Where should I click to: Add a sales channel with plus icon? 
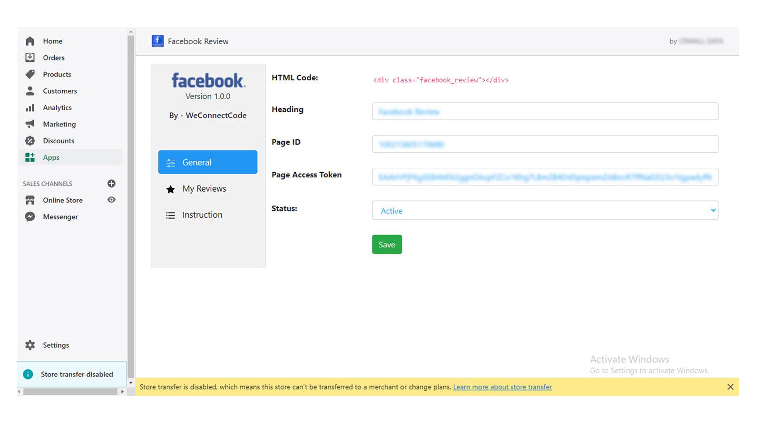[x=111, y=184]
